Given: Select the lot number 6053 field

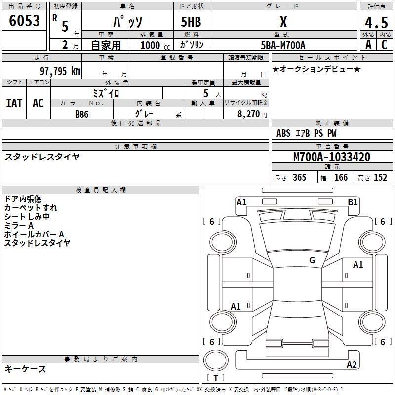Looking at the screenshot, I should [25, 22].
